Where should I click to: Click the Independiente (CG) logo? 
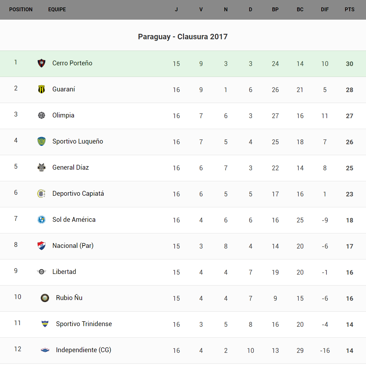pos(45,350)
